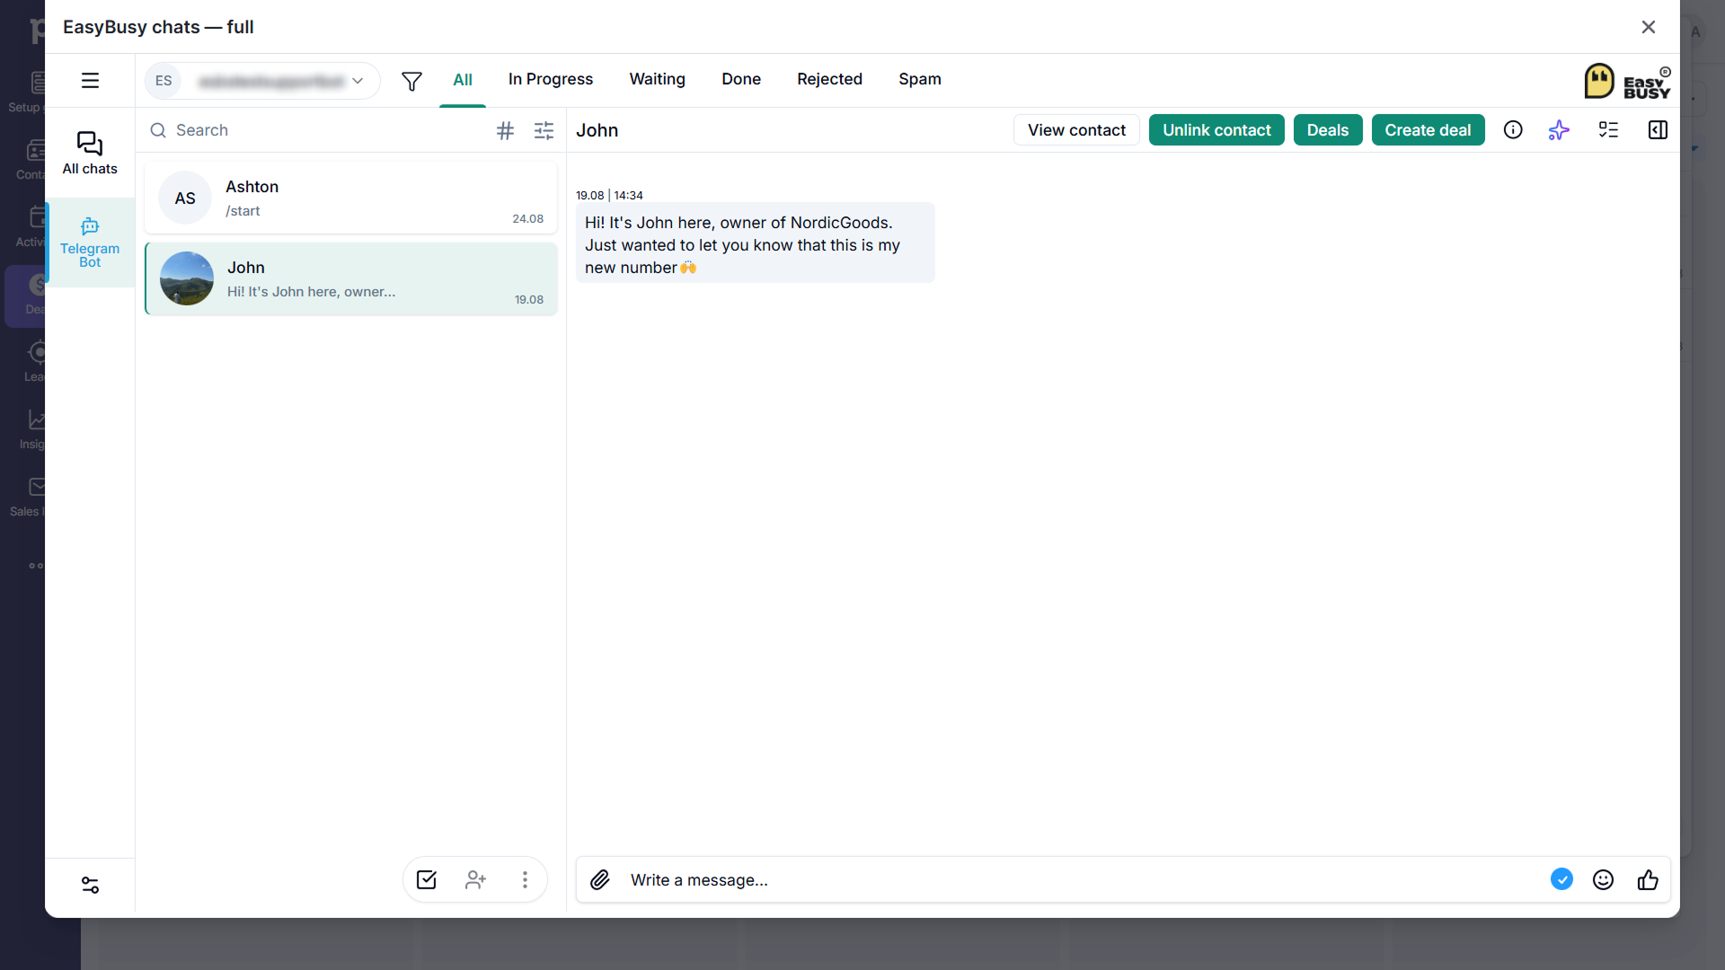Image resolution: width=1725 pixels, height=970 pixels.
Task: Click the Create deal button
Action: pyautogui.click(x=1428, y=130)
